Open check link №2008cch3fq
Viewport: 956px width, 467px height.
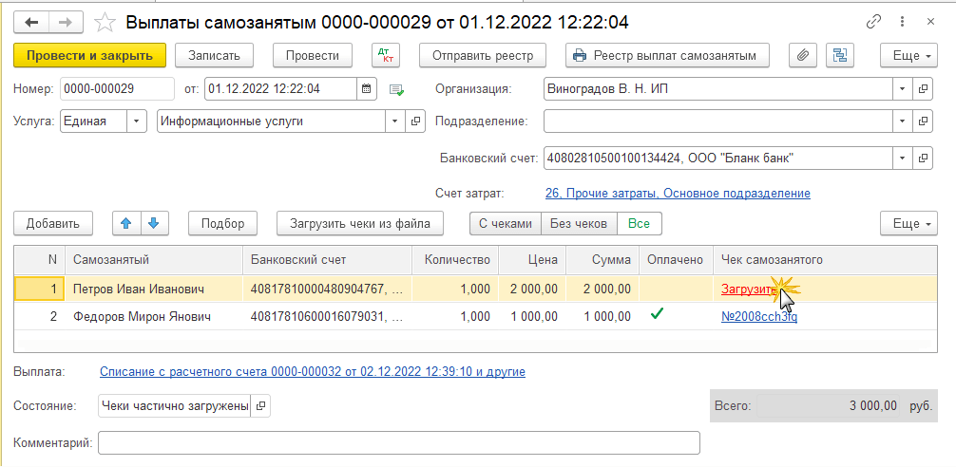coord(758,316)
